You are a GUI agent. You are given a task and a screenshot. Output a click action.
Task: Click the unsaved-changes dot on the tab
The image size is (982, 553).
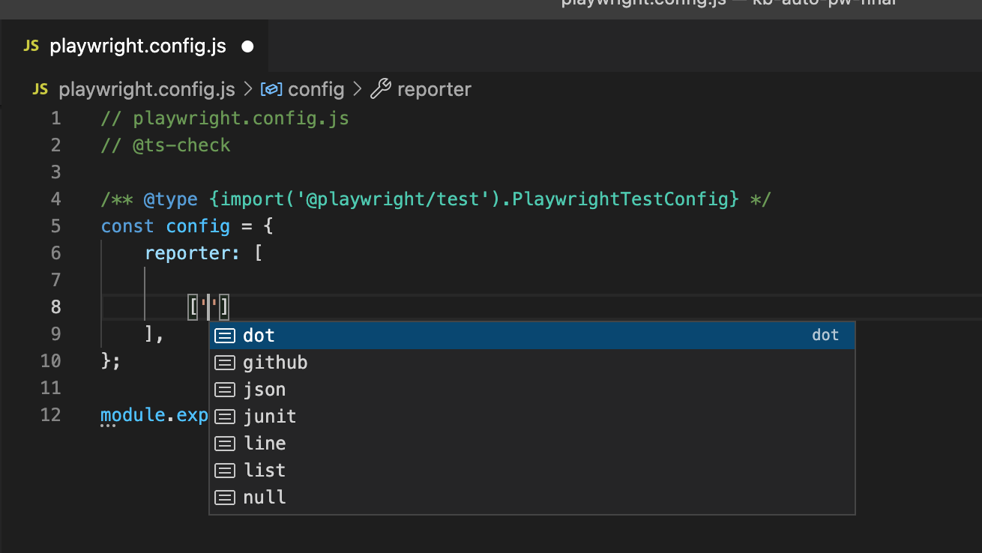(x=247, y=46)
